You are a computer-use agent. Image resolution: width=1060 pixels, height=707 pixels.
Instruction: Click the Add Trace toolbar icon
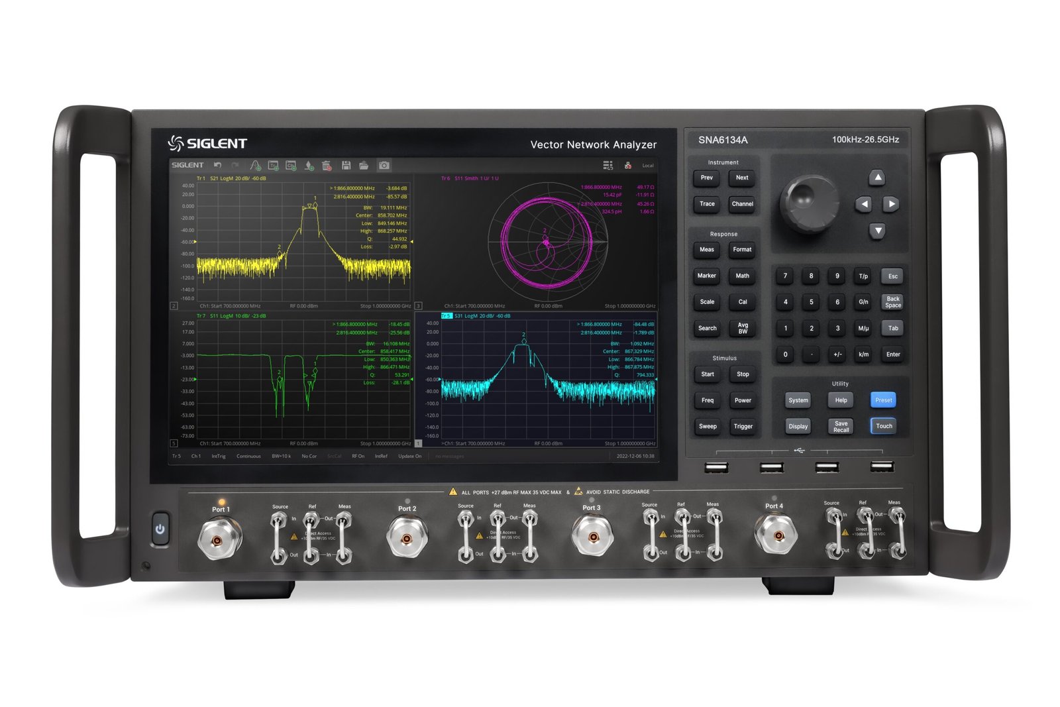(273, 165)
